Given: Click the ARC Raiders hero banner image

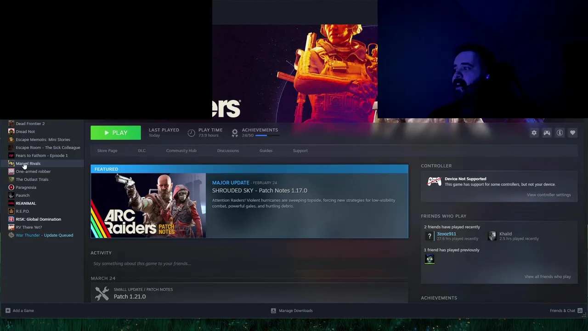Looking at the screenshot, I should click(x=295, y=74).
